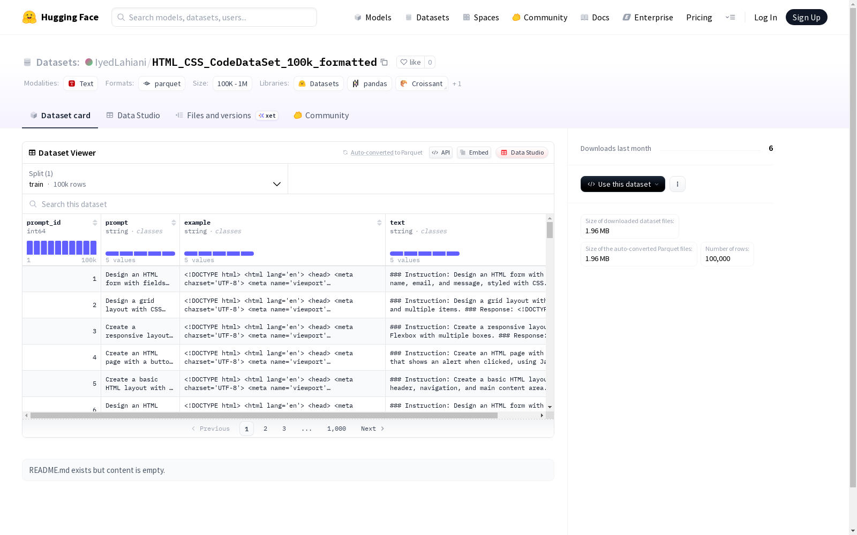Click the Previous page button
857x535 pixels.
[x=211, y=429]
